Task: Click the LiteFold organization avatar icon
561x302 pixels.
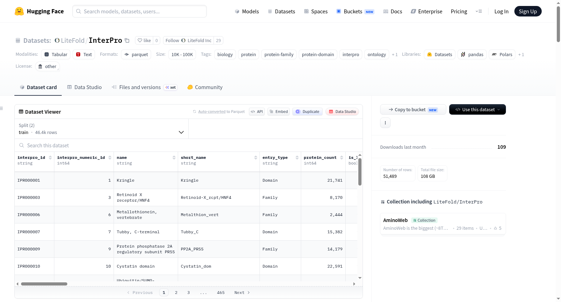Action: coord(57,41)
